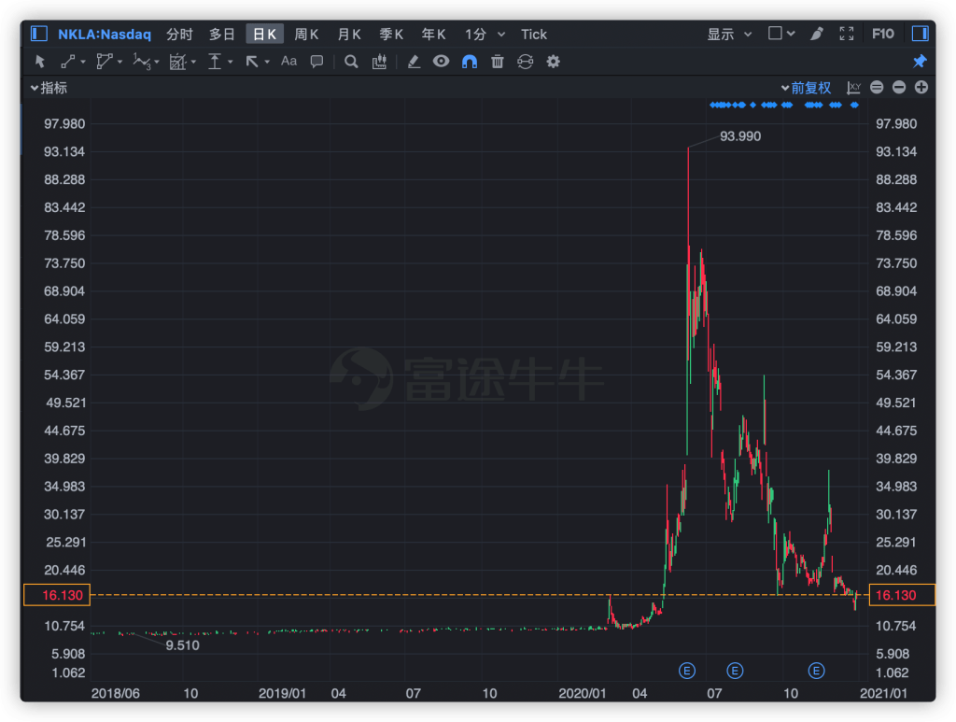Click the paintbrush skin icon

817,34
